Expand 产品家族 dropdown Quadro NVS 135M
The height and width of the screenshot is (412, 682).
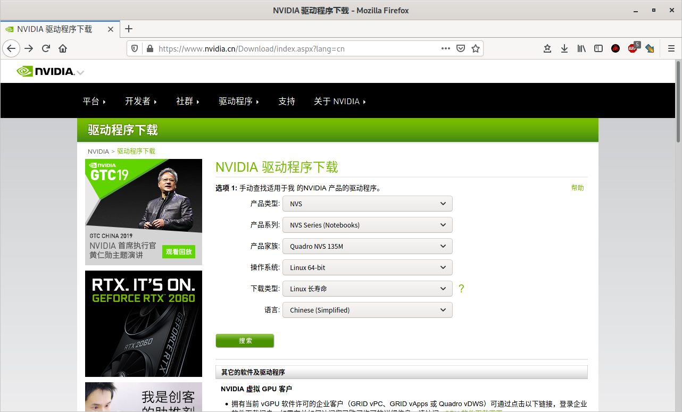click(368, 246)
